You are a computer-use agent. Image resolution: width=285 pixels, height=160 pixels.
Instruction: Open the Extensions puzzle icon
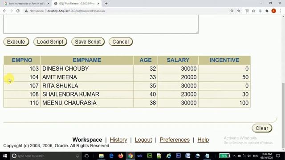pos(267,11)
